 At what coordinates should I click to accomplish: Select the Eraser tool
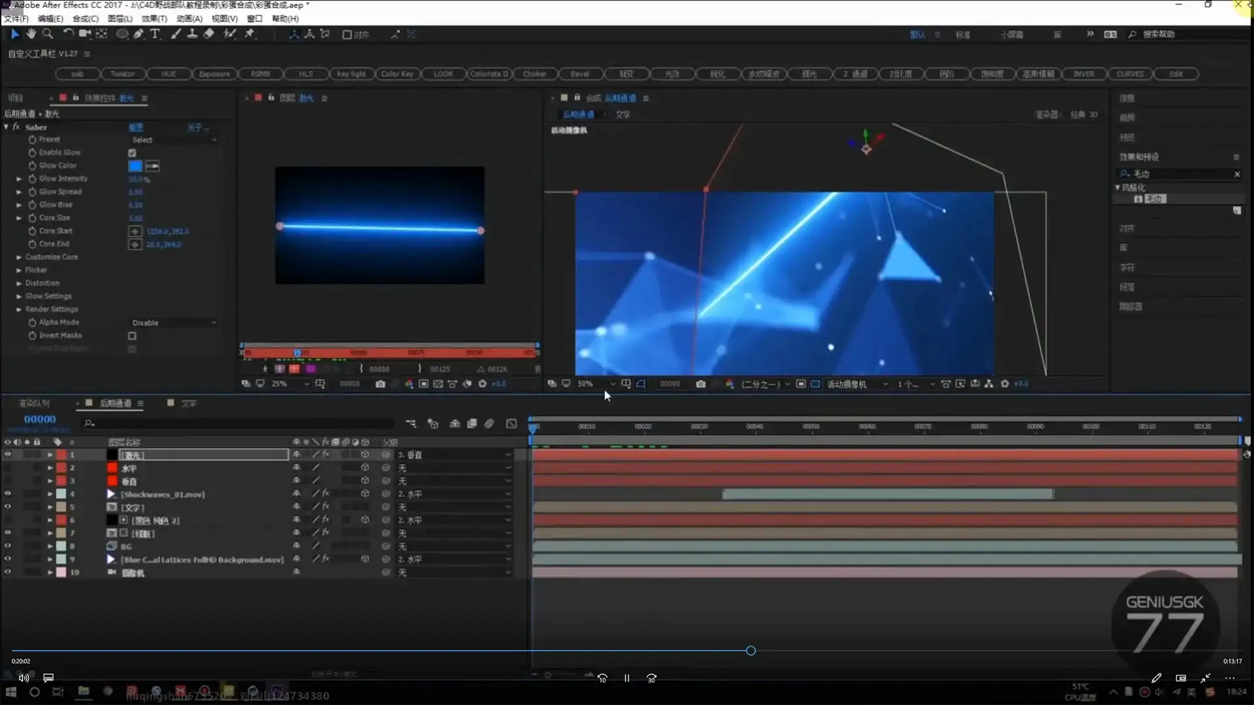tap(209, 34)
